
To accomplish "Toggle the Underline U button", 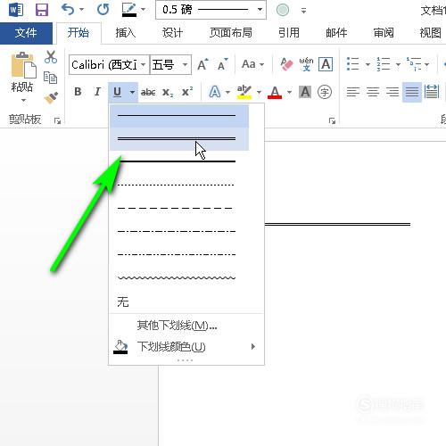I will point(118,92).
